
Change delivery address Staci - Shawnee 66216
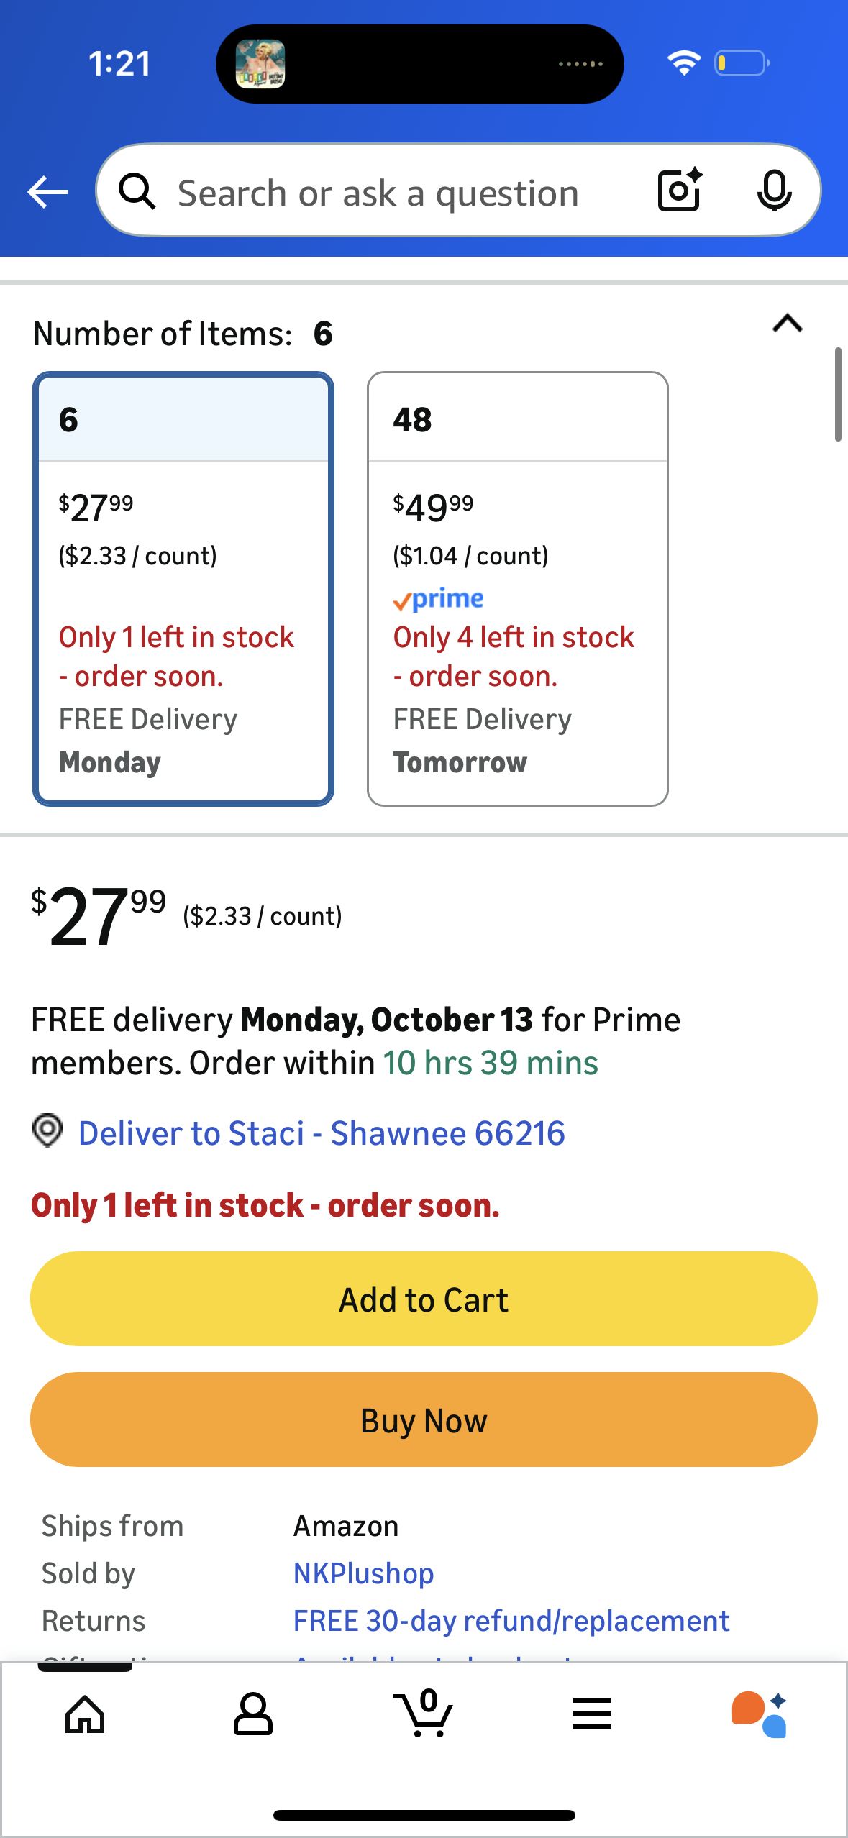(322, 1133)
